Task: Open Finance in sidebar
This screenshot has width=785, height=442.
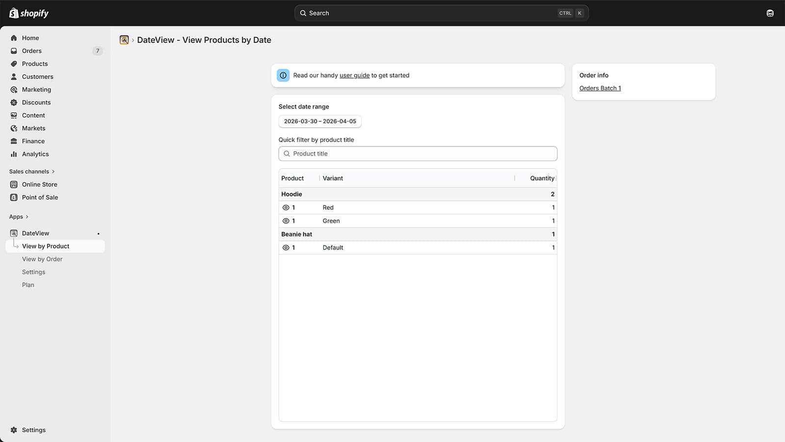Action: [33, 141]
